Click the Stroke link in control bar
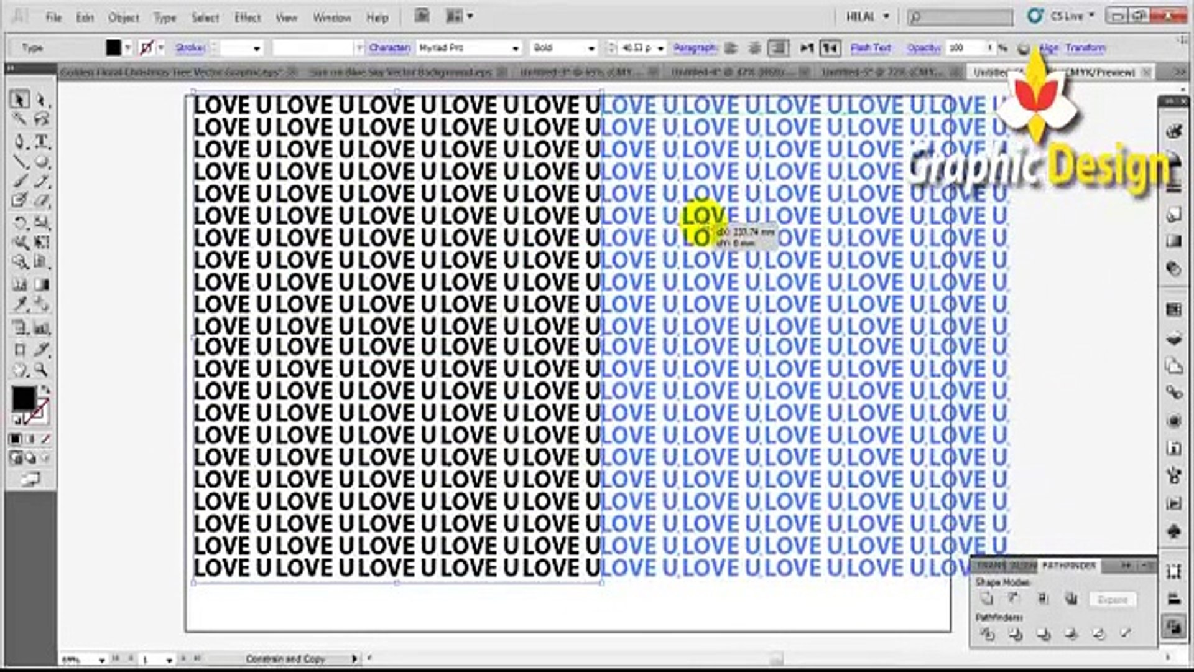Viewport: 1194px width, 672px height. pyautogui.click(x=190, y=47)
